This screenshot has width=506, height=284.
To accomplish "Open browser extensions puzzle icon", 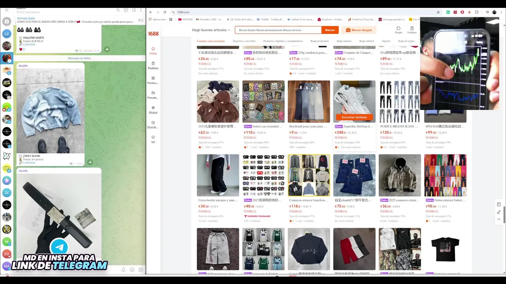I will click(476, 12).
